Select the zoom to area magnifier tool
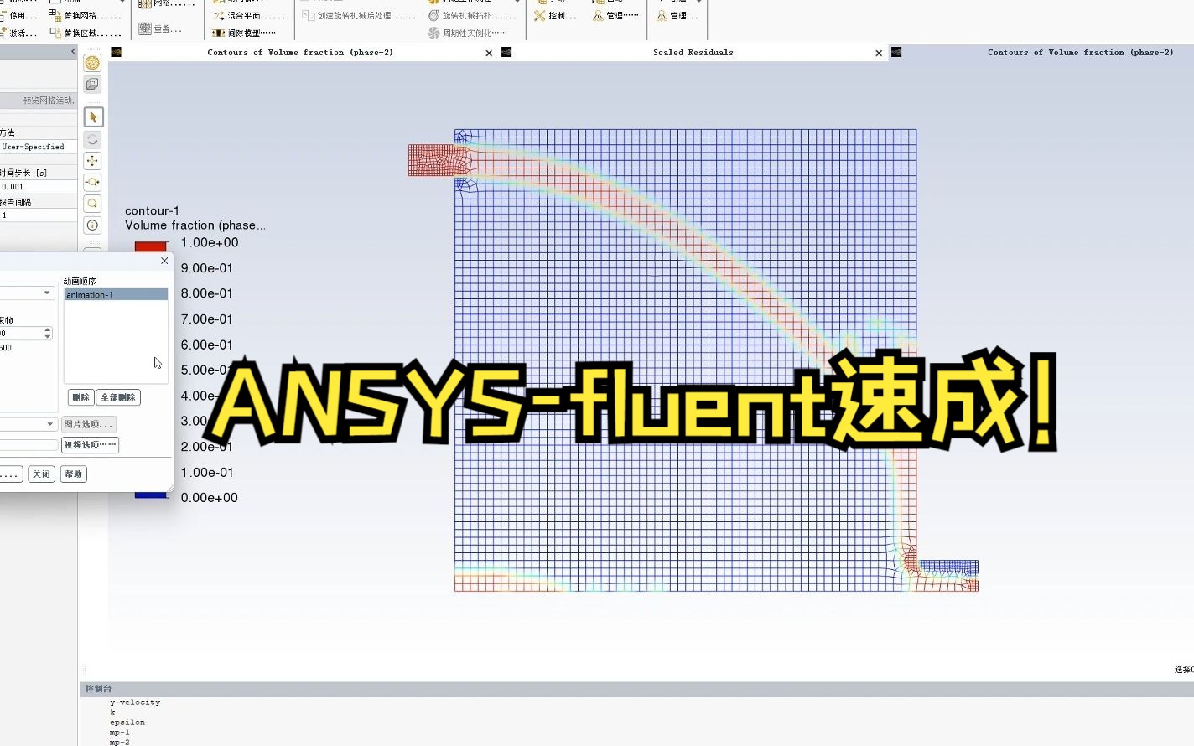Screen dimensions: 1194x746 (92, 204)
